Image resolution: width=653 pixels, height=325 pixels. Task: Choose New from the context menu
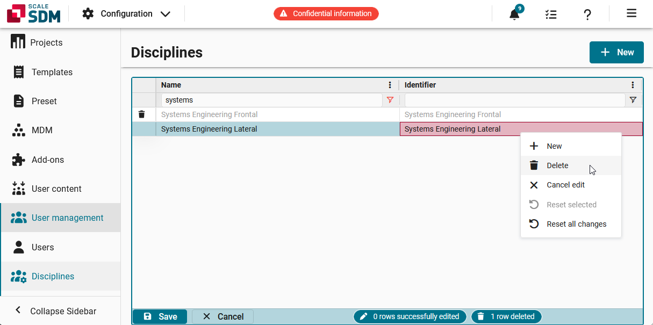(x=571, y=146)
